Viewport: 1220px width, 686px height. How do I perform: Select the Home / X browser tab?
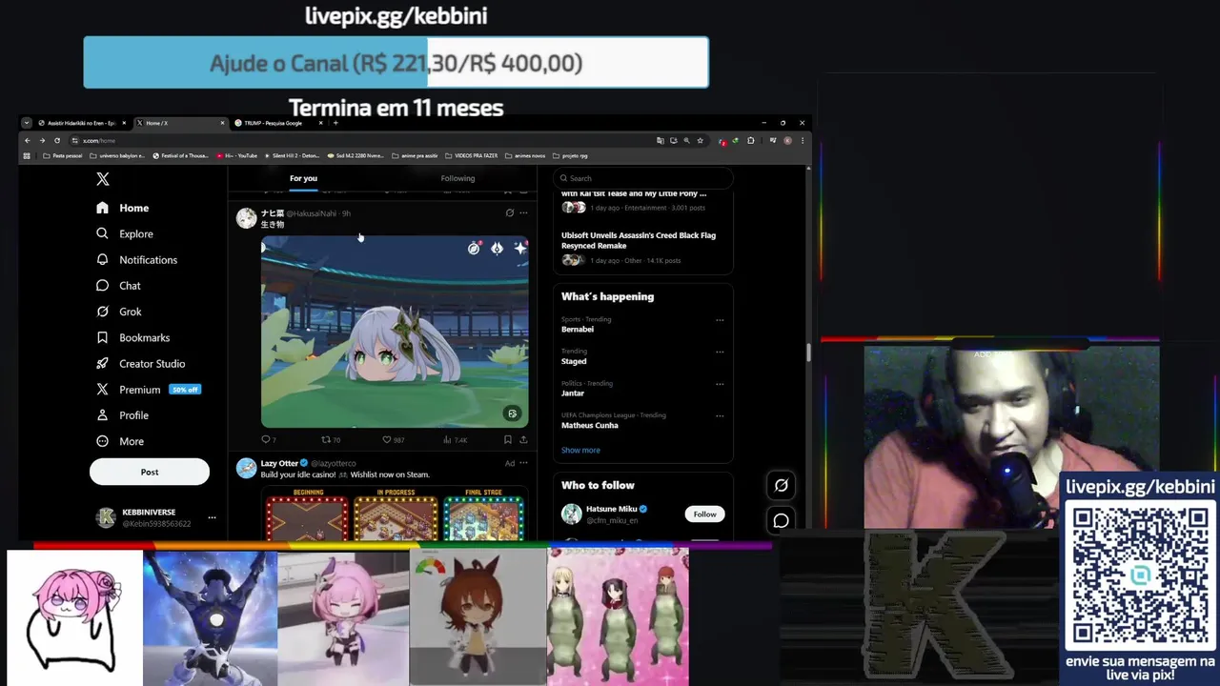(181, 123)
